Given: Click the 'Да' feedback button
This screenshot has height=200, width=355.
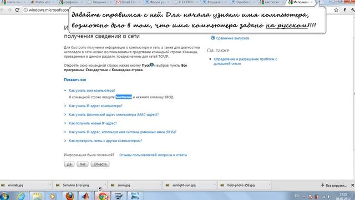Looking at the screenshot, I should click(x=69, y=164).
